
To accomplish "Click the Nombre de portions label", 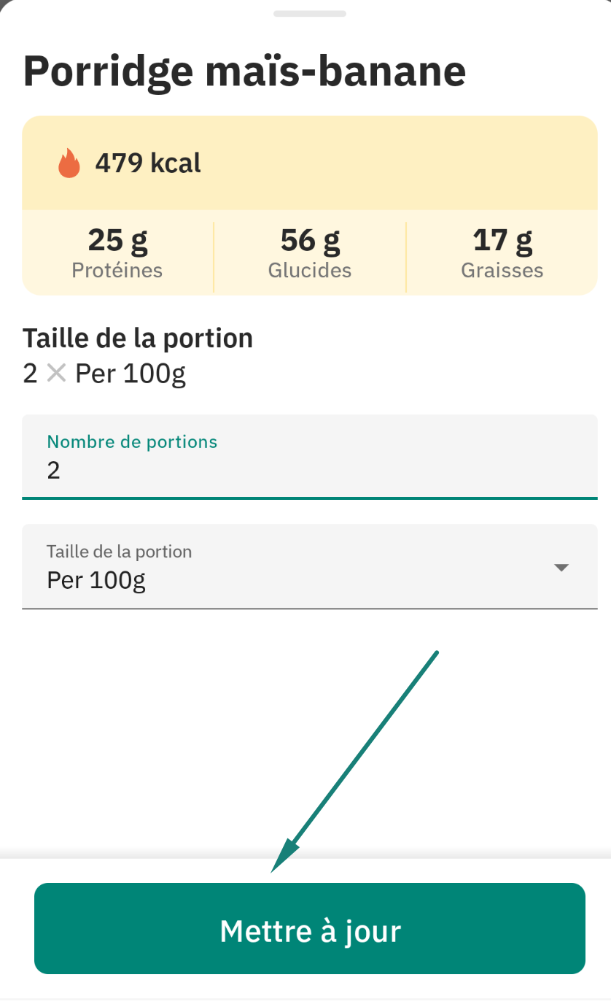I will pyautogui.click(x=132, y=441).
